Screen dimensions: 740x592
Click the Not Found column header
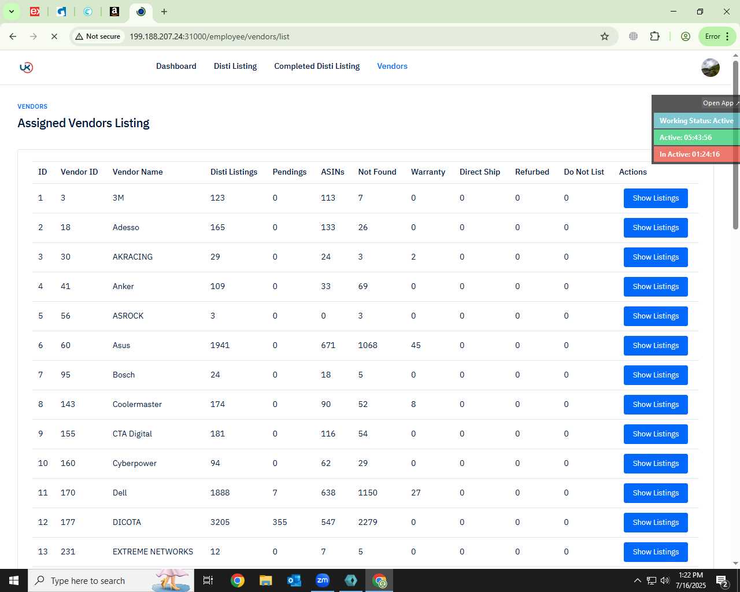tap(377, 172)
